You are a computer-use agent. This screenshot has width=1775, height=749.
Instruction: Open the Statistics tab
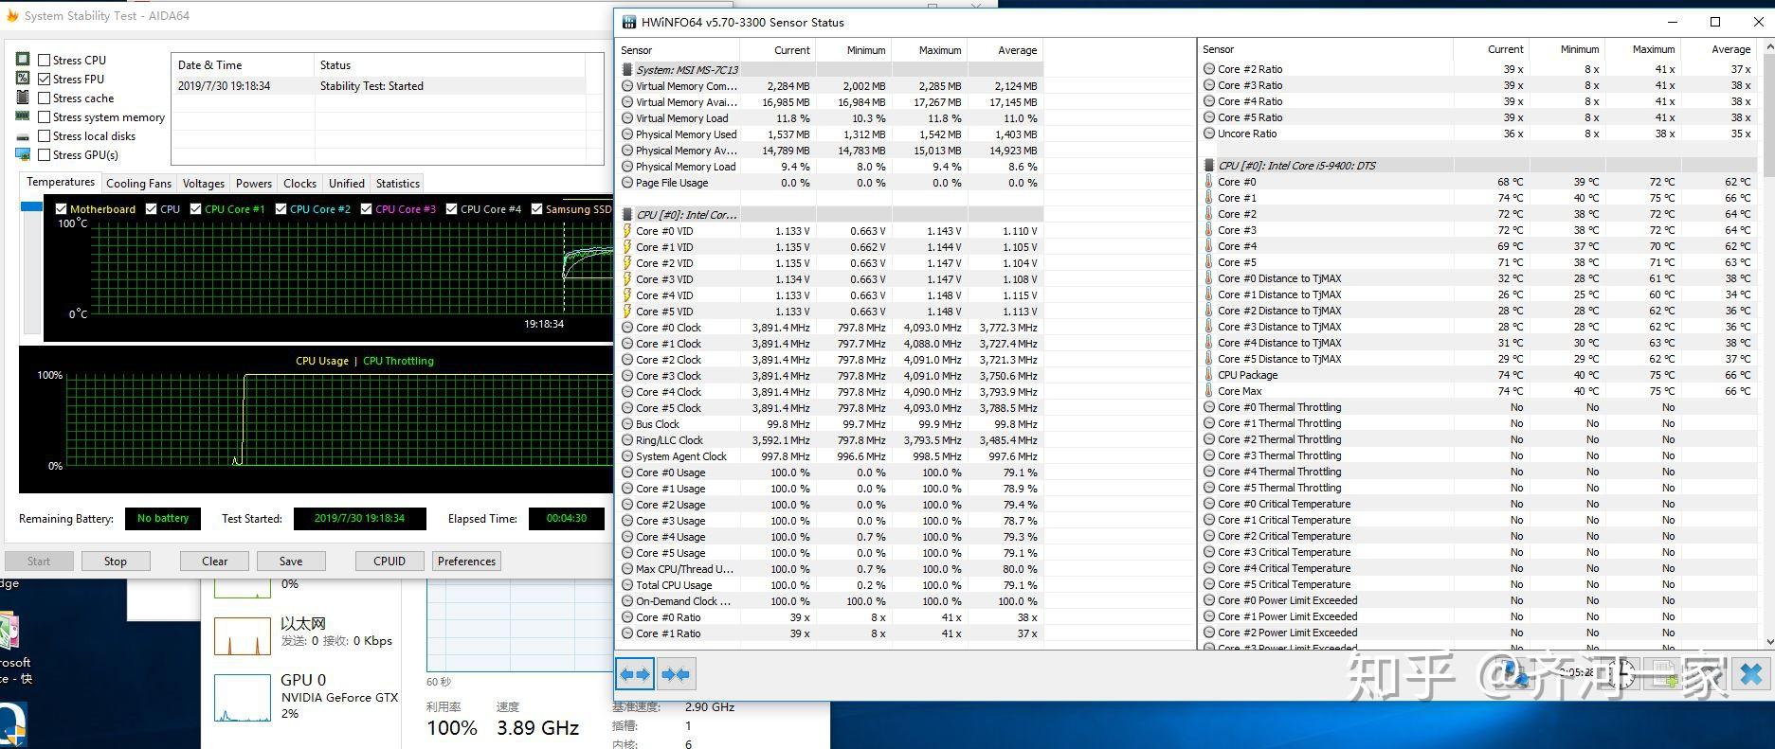click(397, 184)
